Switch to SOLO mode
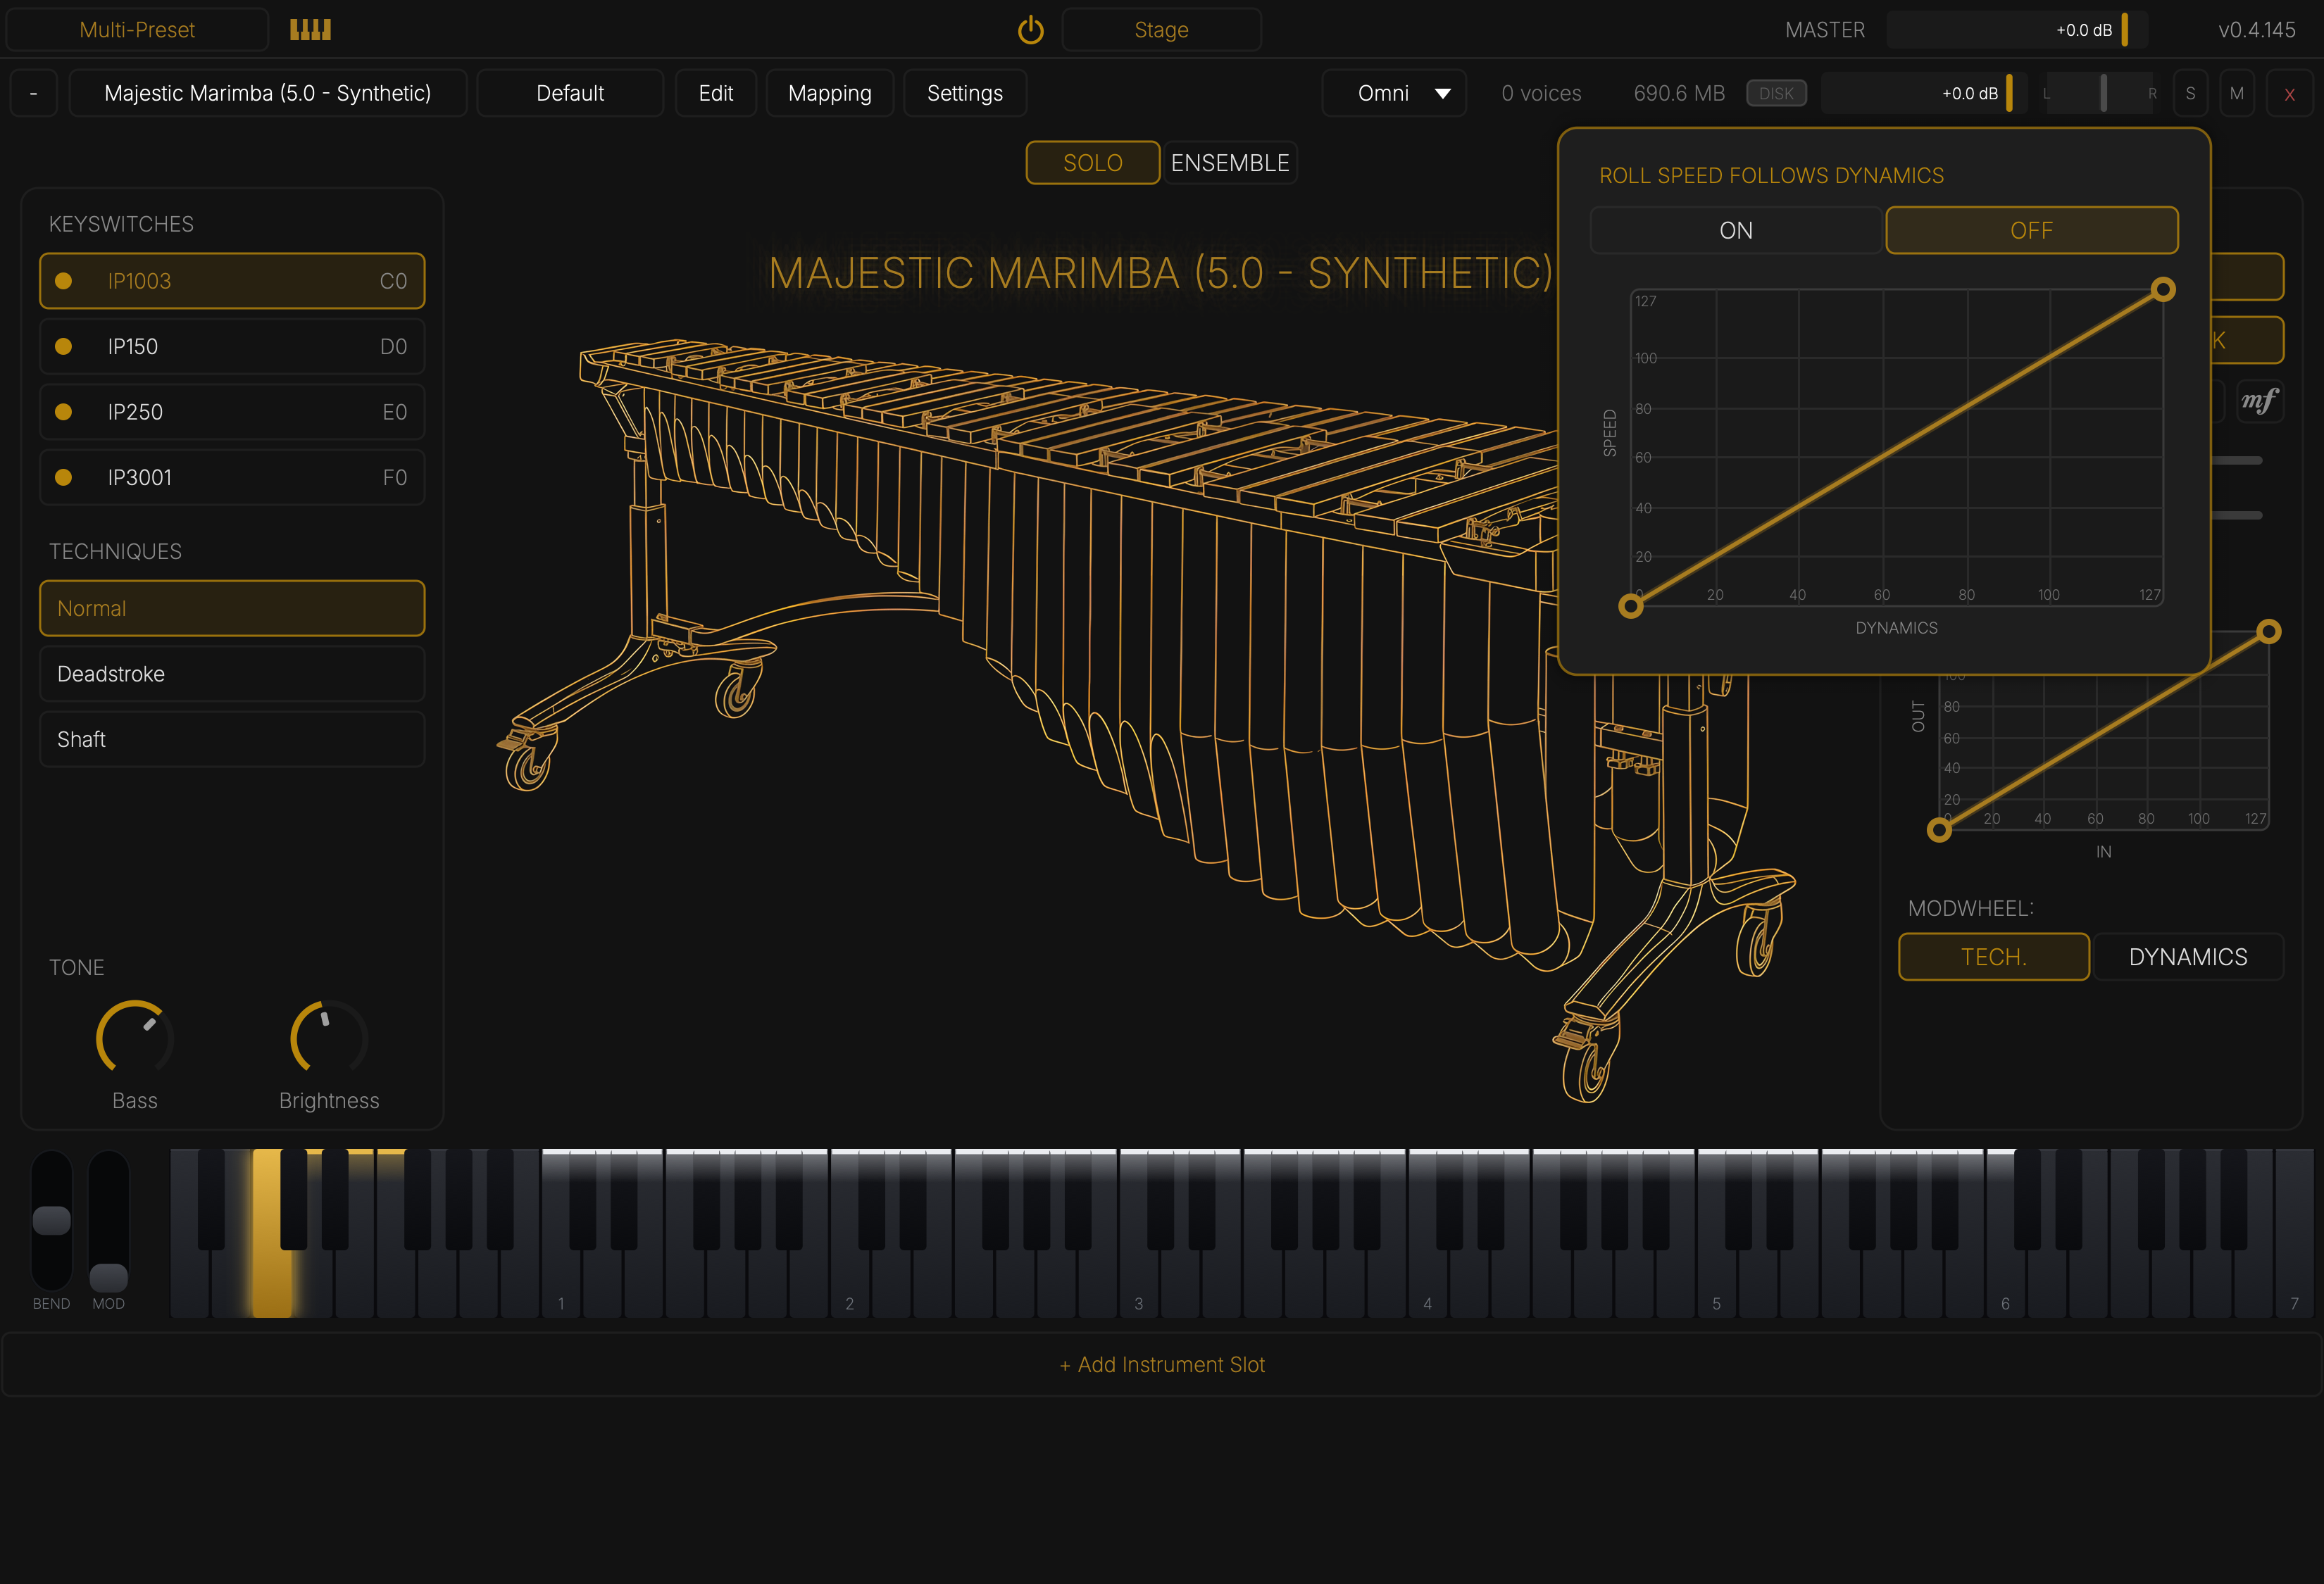2324x1584 pixels. coord(1092,163)
